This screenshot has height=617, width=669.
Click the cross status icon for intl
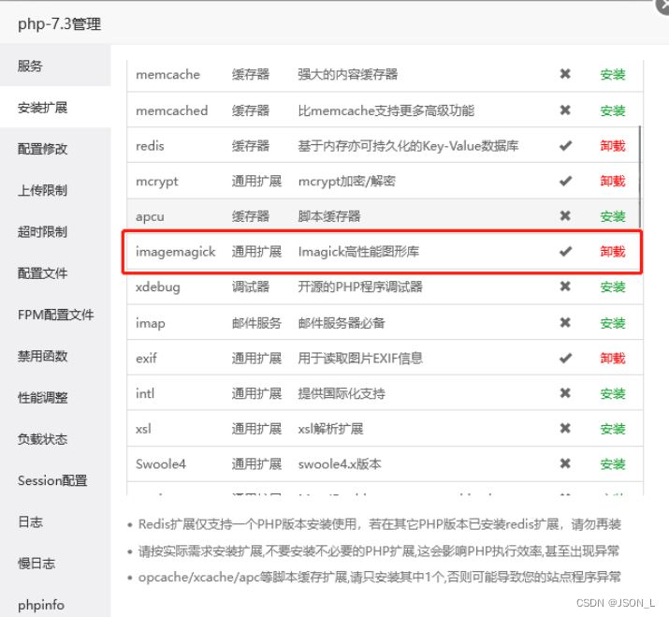(x=565, y=393)
